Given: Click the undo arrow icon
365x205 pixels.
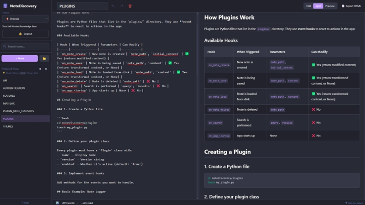Looking at the screenshot, I should [113, 6].
